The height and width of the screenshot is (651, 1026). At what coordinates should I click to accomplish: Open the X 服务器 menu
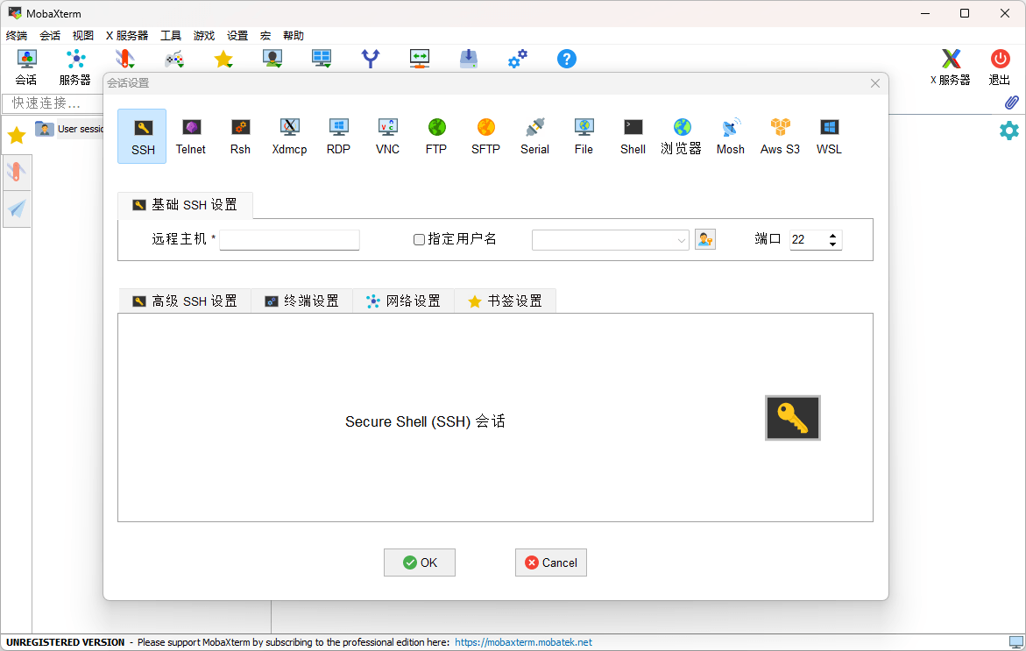click(127, 35)
